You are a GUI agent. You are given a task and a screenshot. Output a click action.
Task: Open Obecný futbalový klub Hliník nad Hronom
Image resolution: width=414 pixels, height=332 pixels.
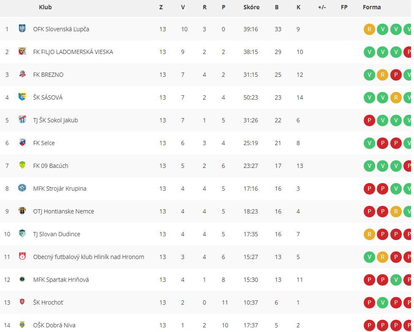point(89,257)
